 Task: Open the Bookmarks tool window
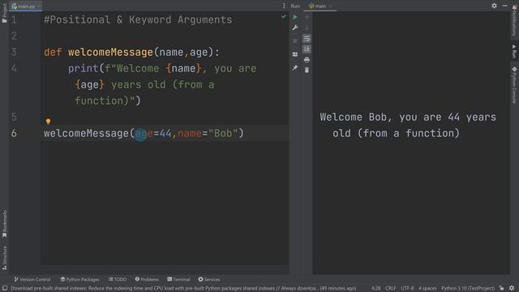click(4, 224)
